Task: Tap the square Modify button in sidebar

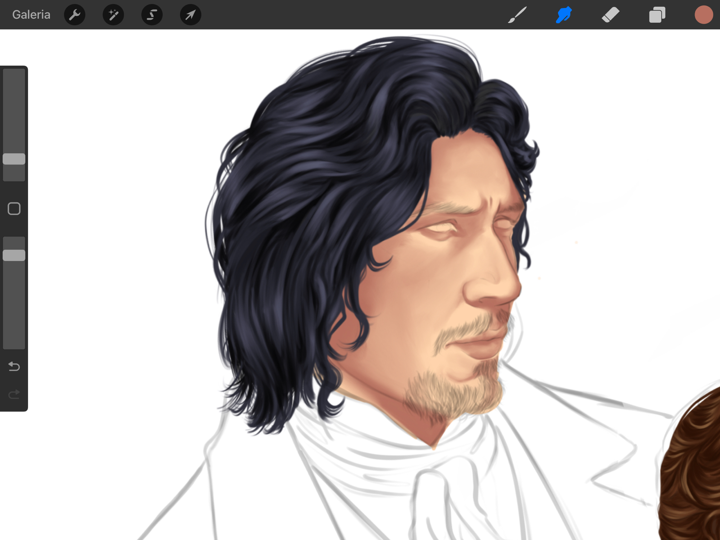Action: (x=14, y=208)
